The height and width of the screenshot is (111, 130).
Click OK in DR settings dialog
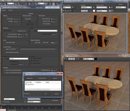click(x=46, y=94)
